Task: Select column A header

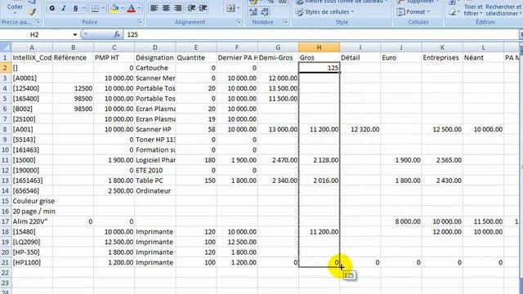Action: click(32, 47)
